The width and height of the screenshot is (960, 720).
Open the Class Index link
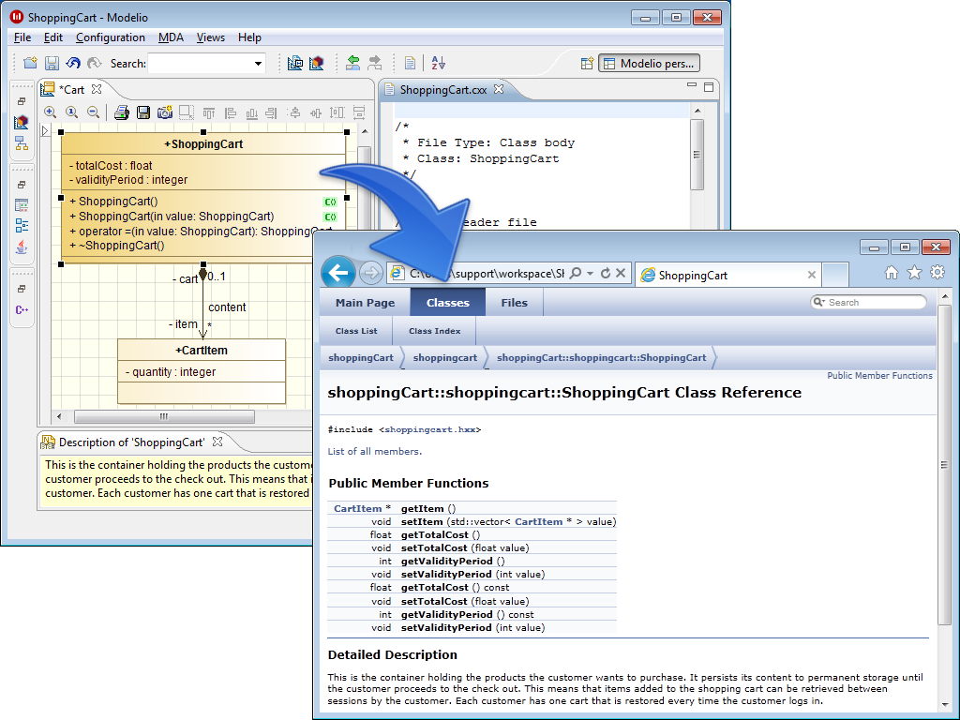coord(435,331)
